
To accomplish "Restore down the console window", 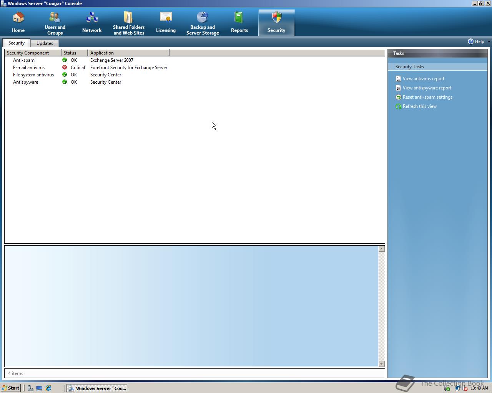I will pos(481,3).
